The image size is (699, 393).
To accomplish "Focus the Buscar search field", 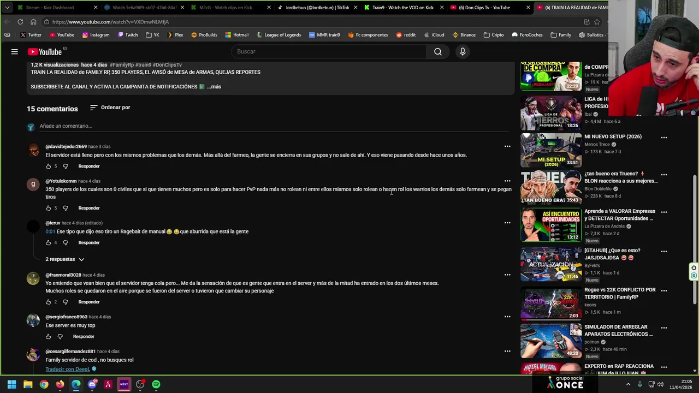I will pyautogui.click(x=329, y=51).
